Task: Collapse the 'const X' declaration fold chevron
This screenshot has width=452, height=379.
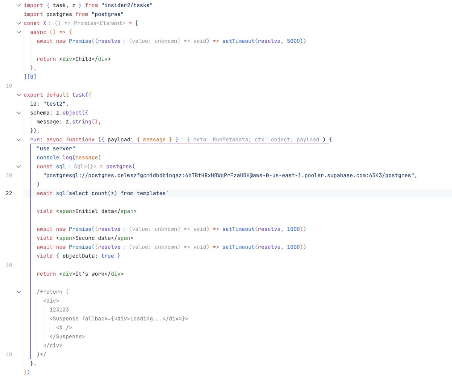Action: (18, 23)
